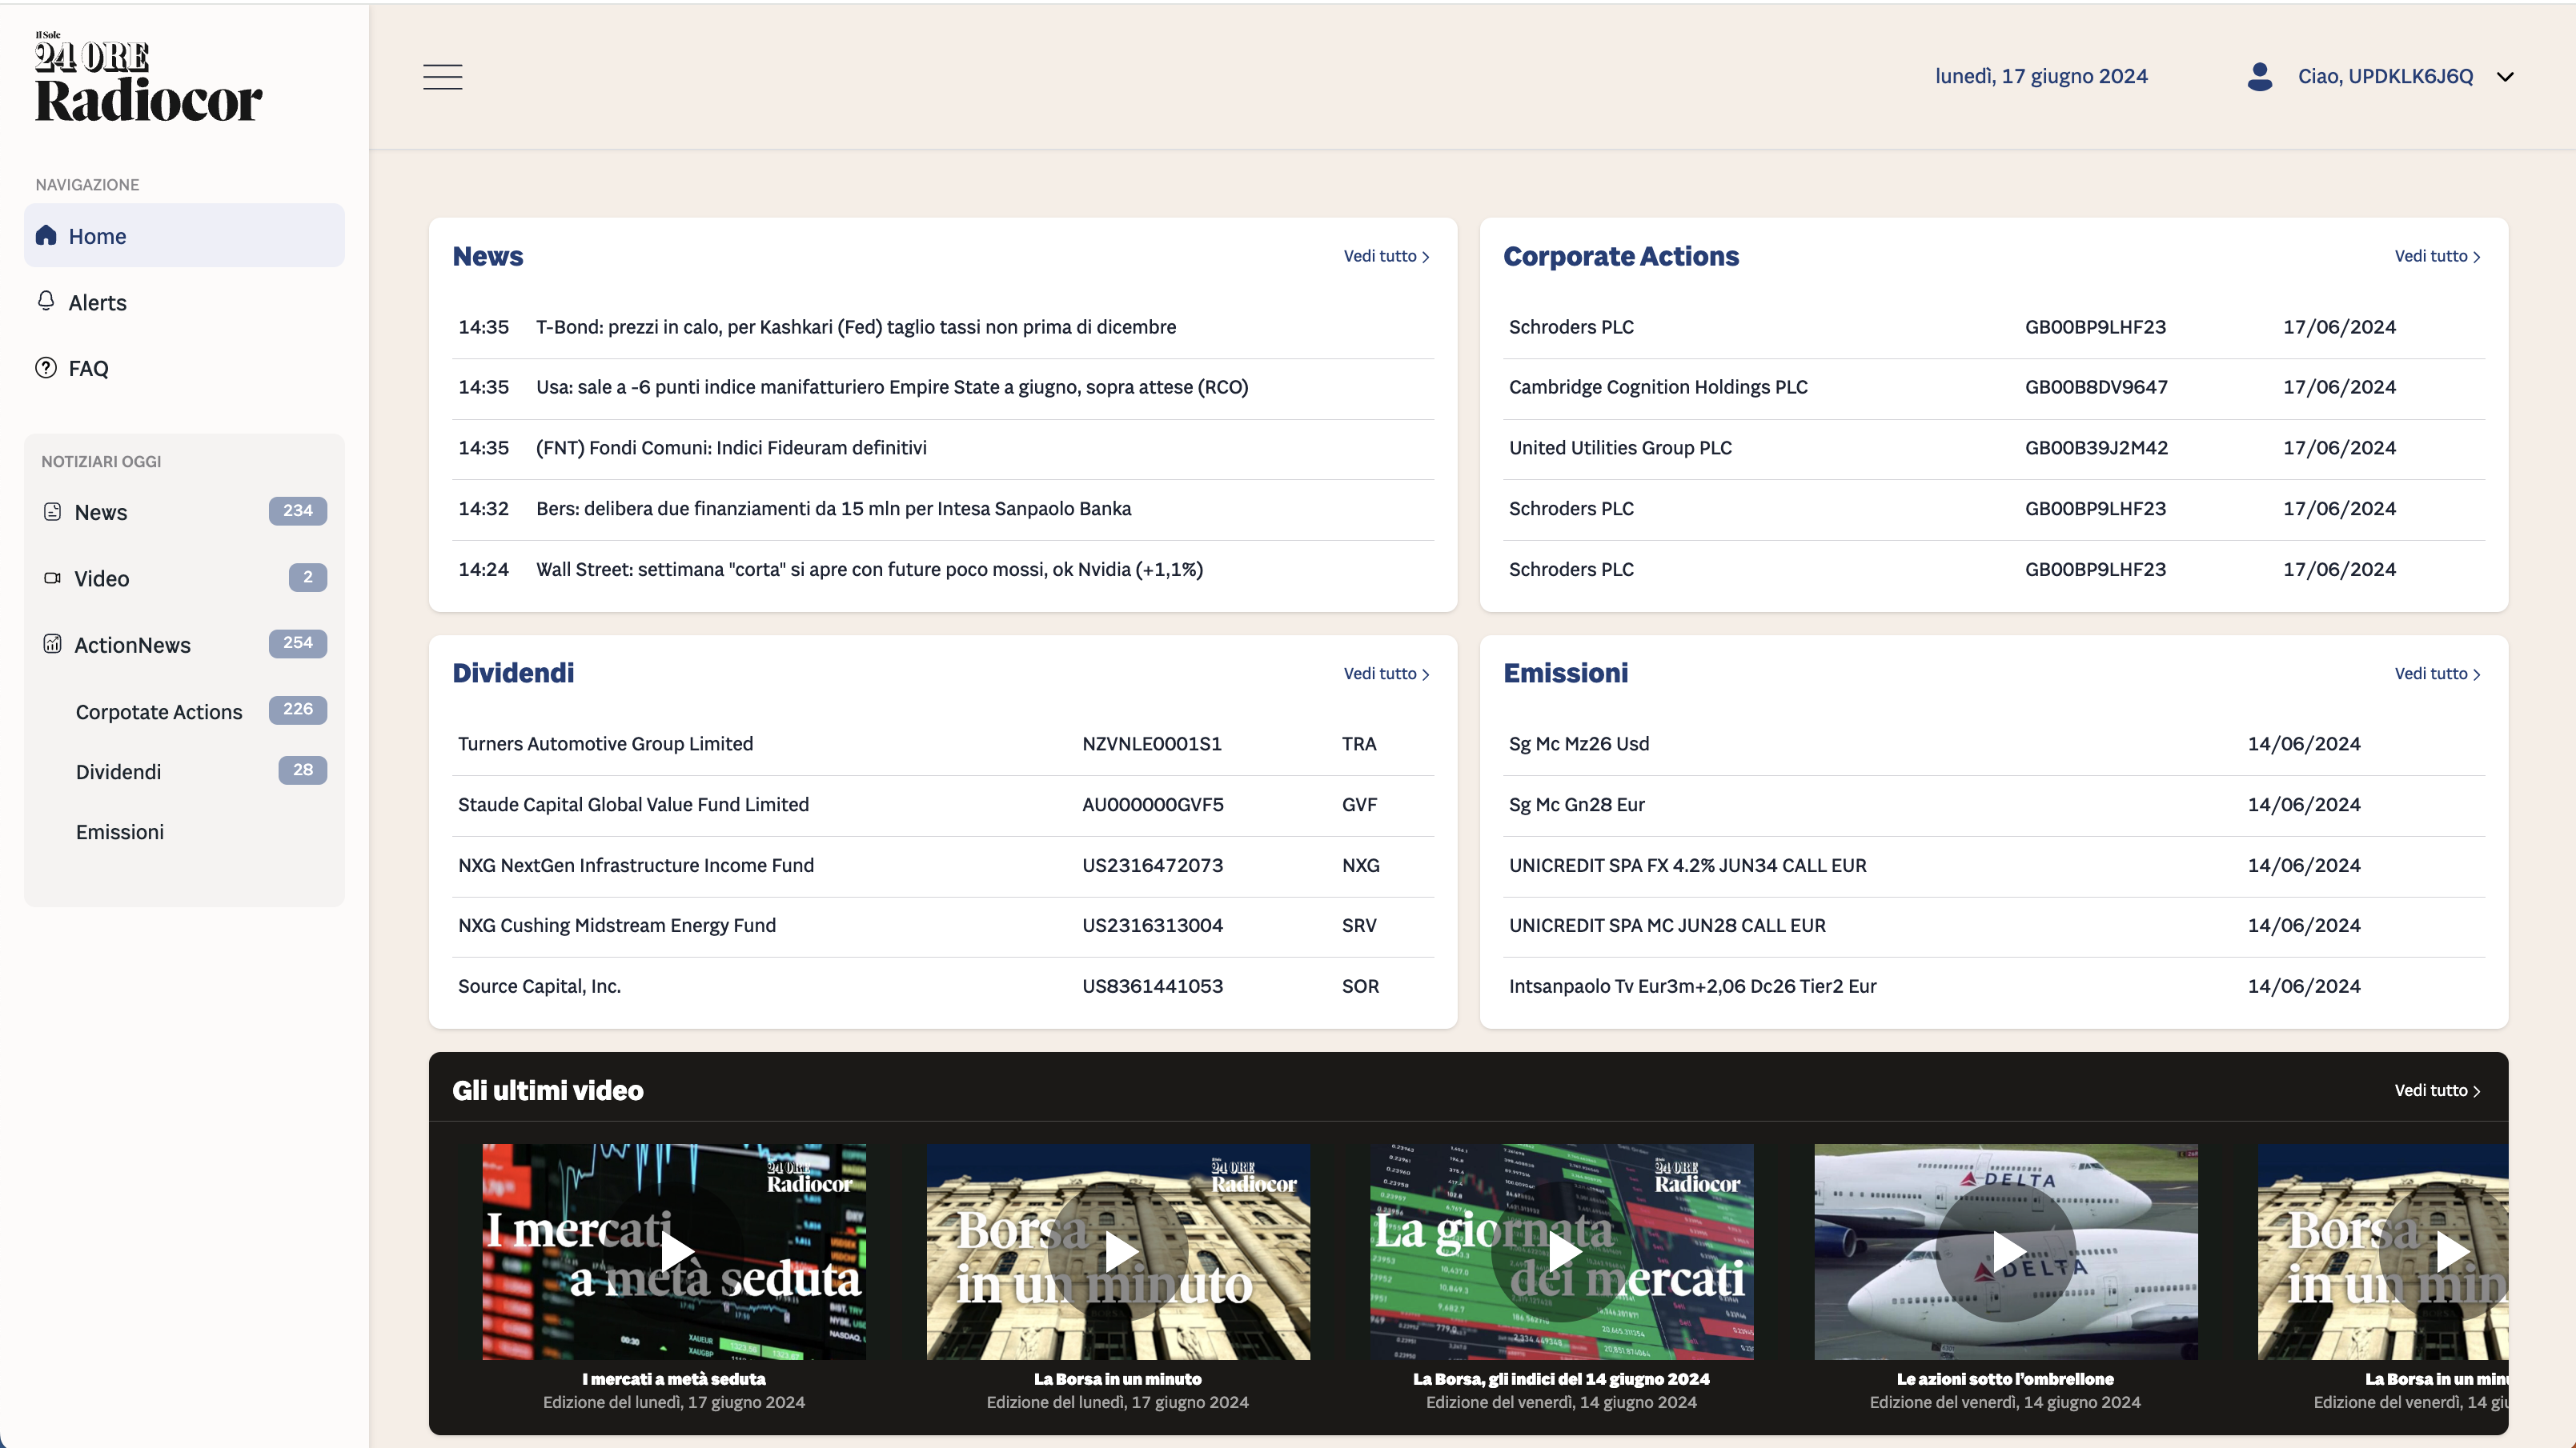Viewport: 2576px width, 1448px height.
Task: Open the T-Bond prezzi in calo headline
Action: pyautogui.click(x=855, y=328)
